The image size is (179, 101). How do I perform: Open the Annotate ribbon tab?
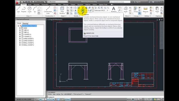coord(36,4)
